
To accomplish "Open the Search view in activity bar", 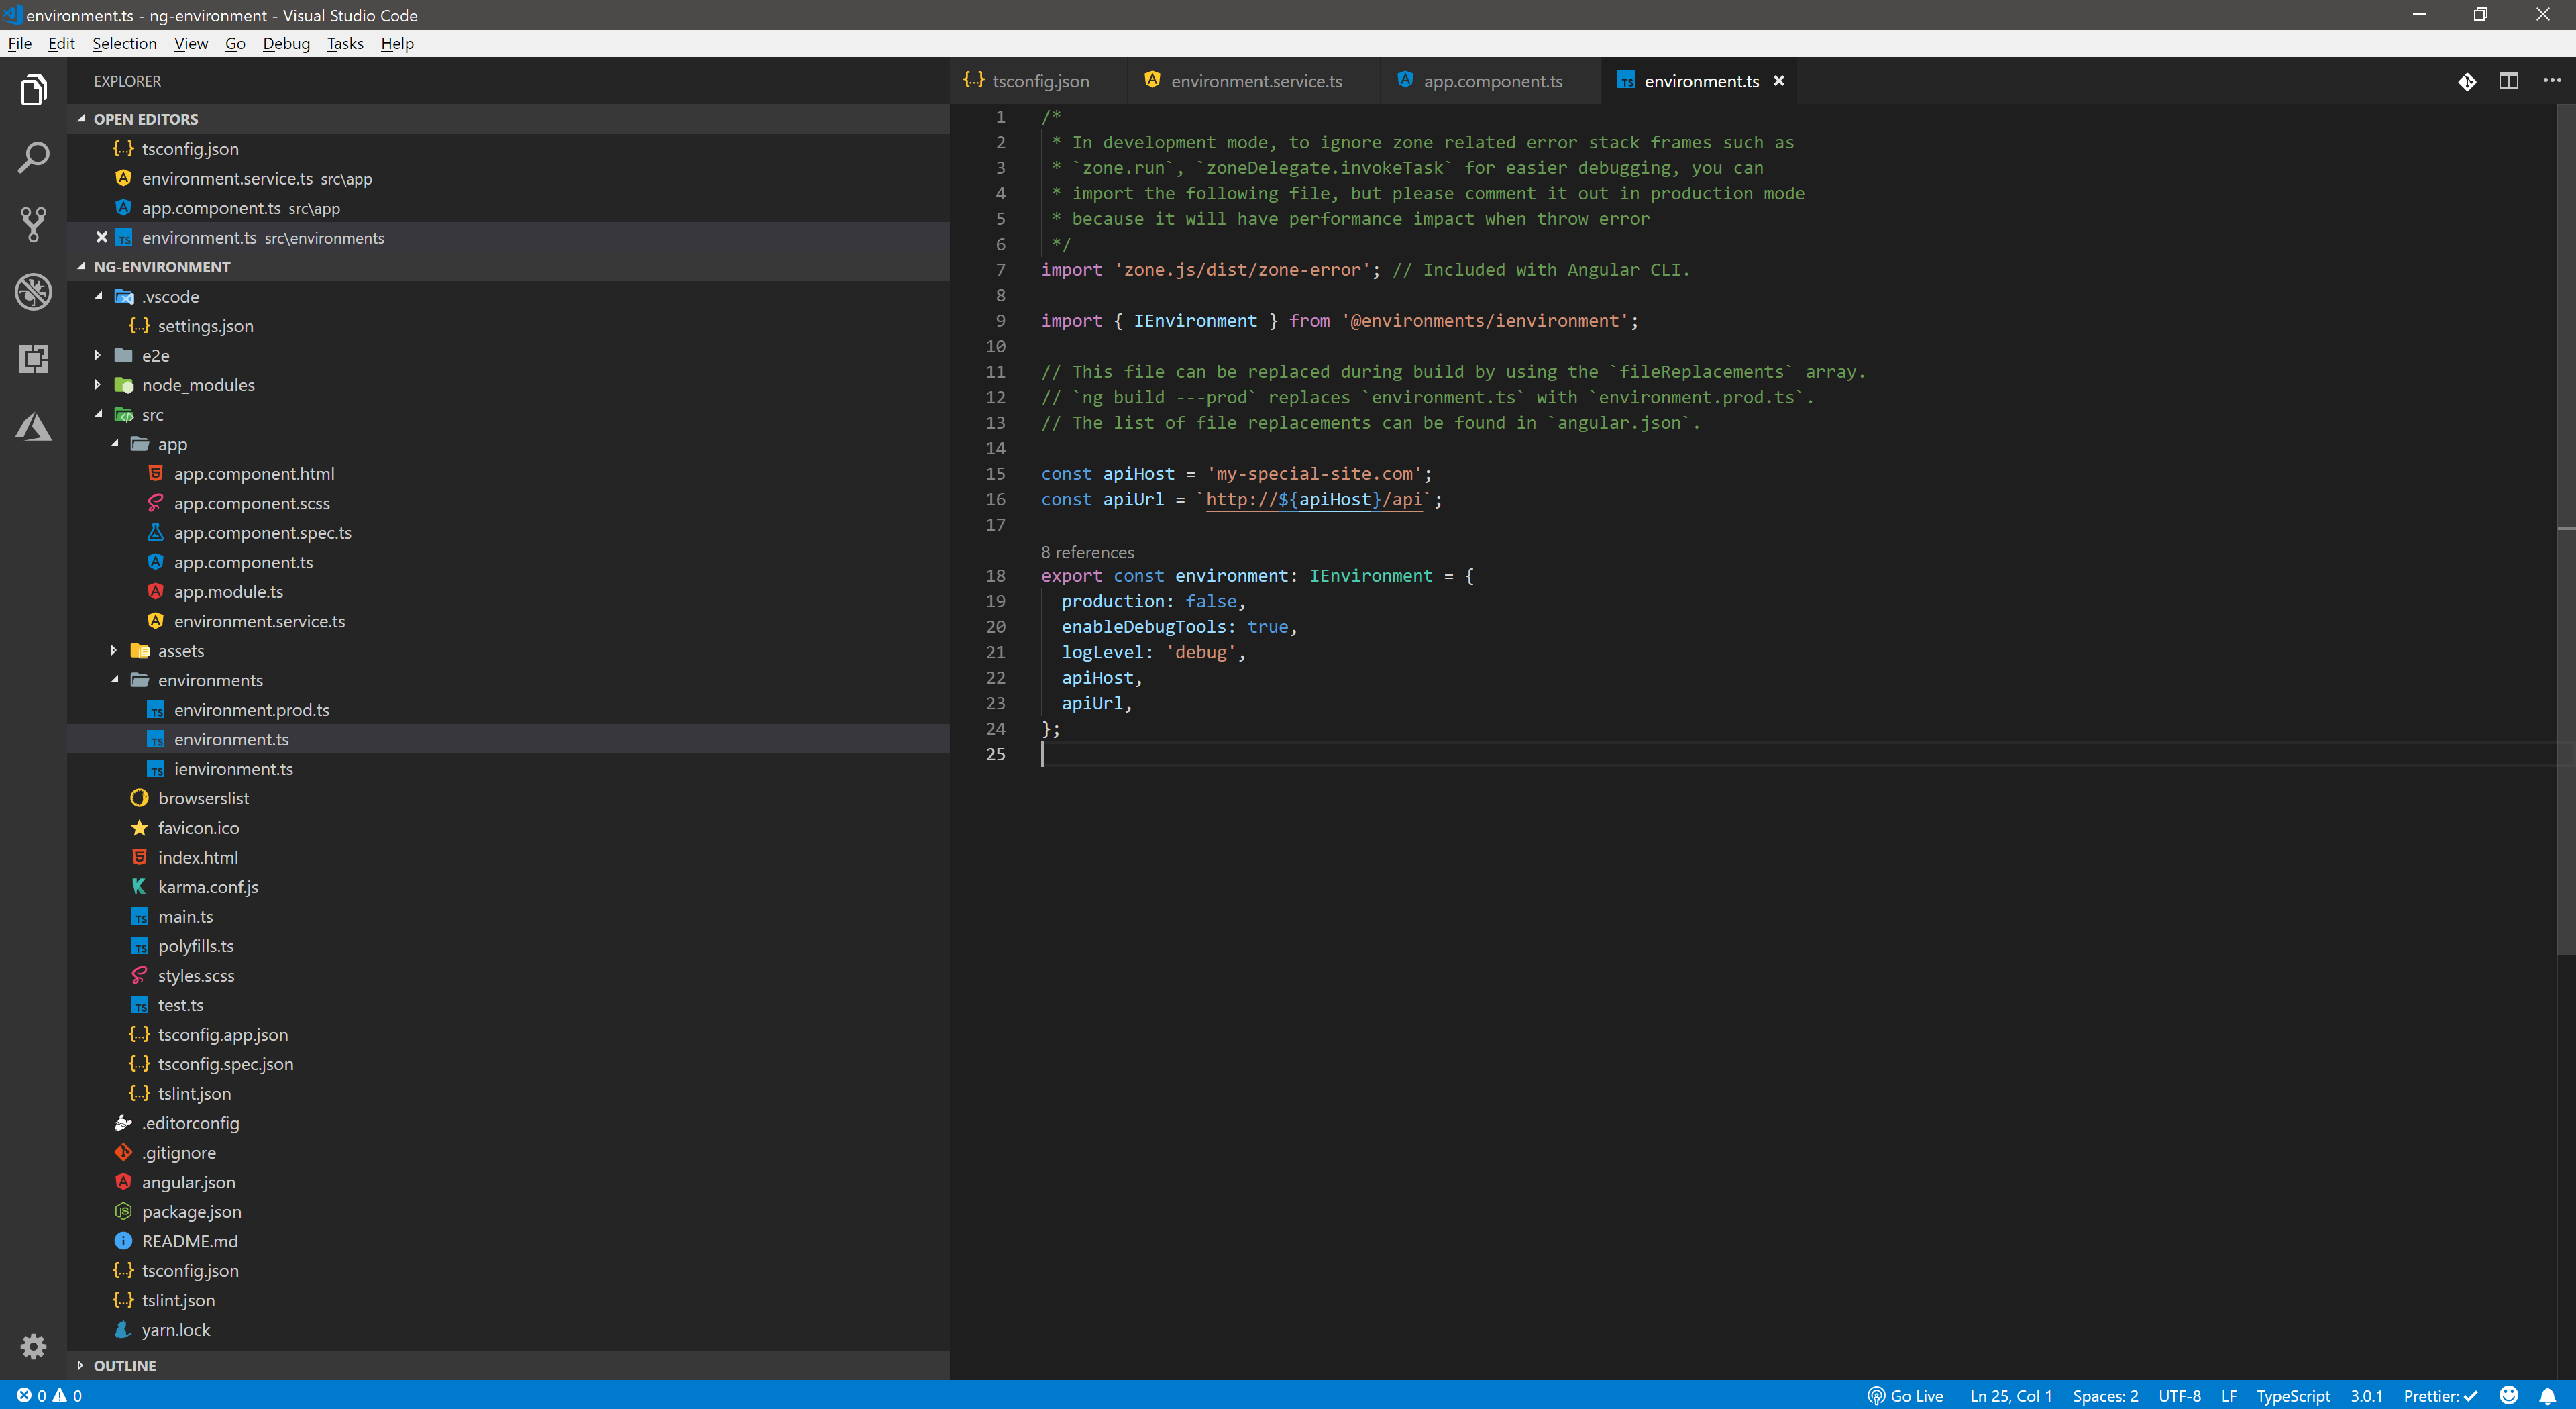I will 33,157.
